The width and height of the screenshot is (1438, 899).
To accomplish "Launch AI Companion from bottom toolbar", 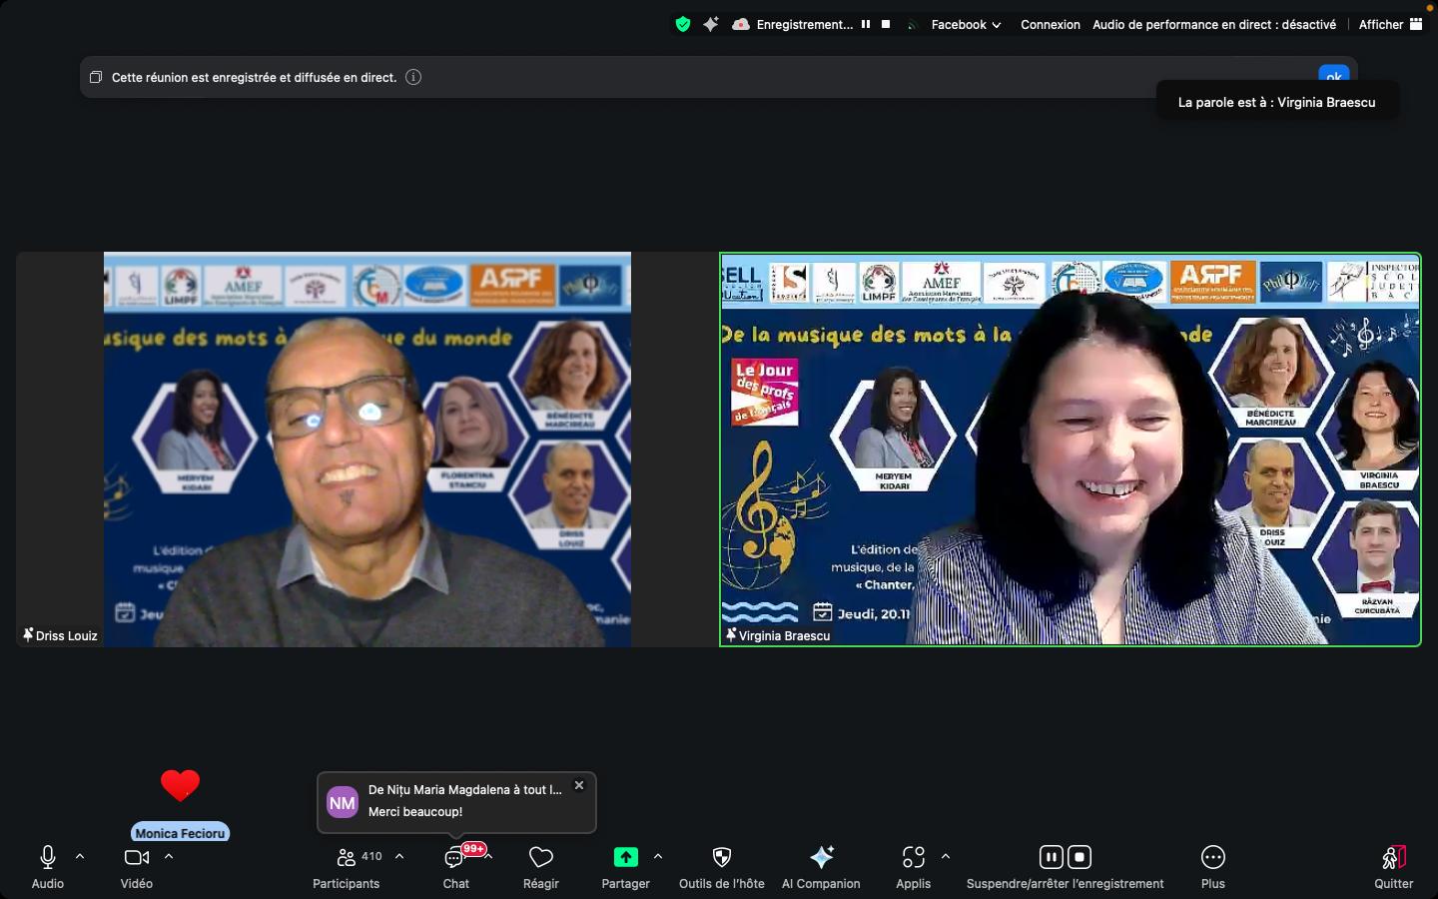I will [821, 857].
